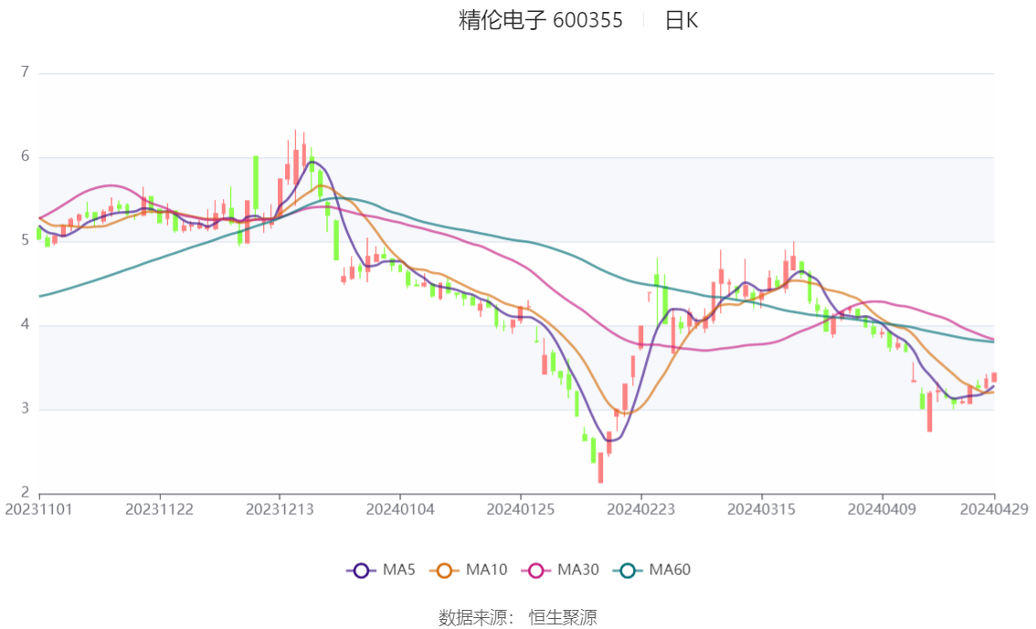Click the 20240223 x-axis date label

(641, 509)
